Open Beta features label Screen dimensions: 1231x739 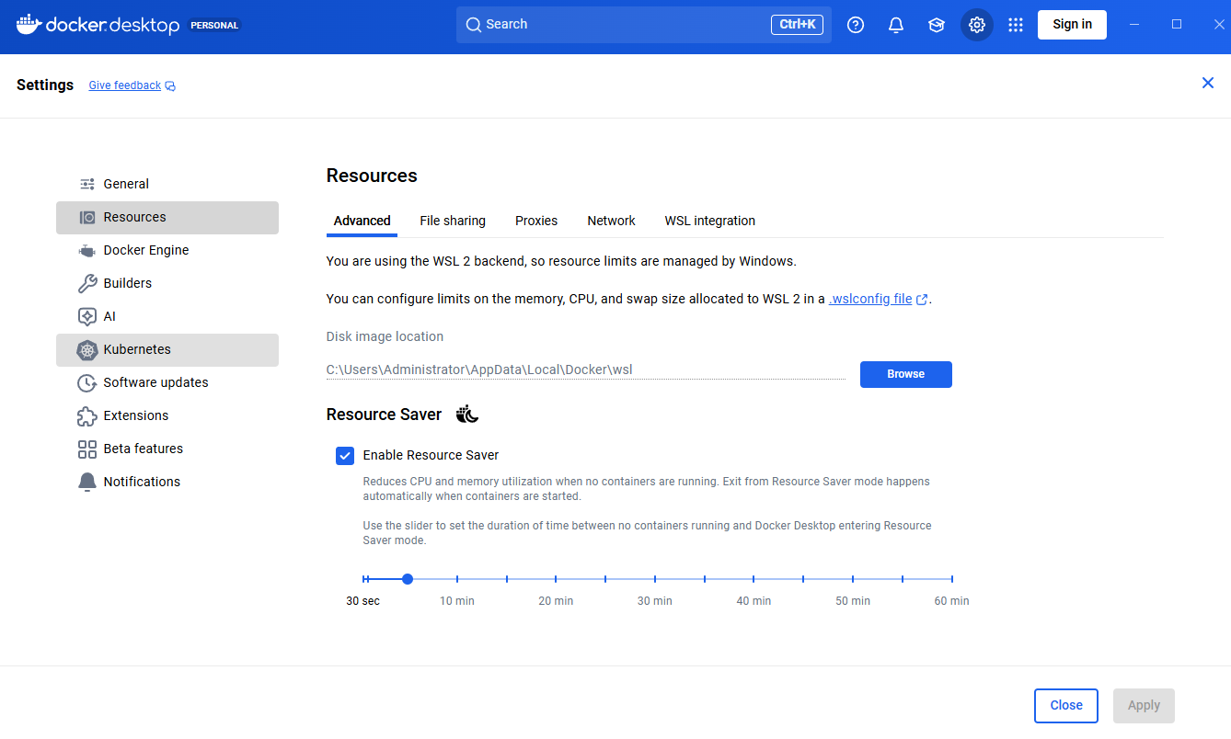144,449
